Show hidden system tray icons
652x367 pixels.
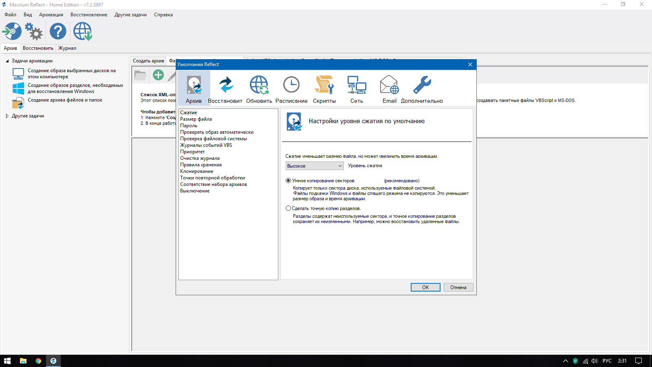tap(565, 361)
